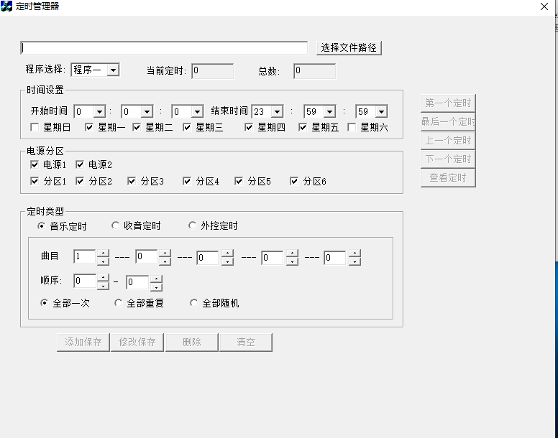The height and width of the screenshot is (438, 558).
Task: Open the start time second dropdown
Action: click(197, 112)
